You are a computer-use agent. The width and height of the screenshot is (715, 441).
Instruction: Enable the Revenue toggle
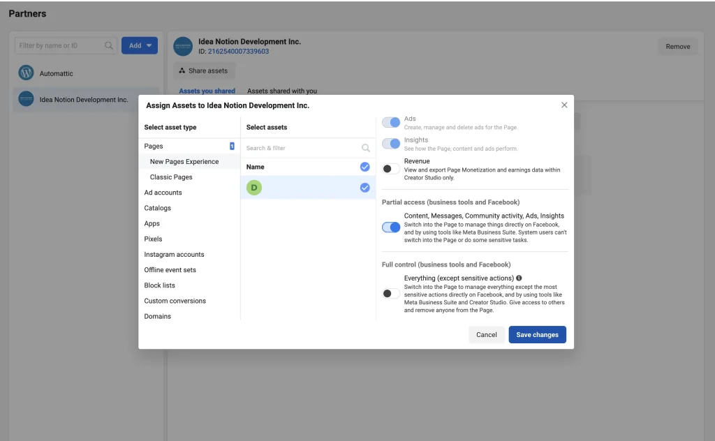point(391,168)
